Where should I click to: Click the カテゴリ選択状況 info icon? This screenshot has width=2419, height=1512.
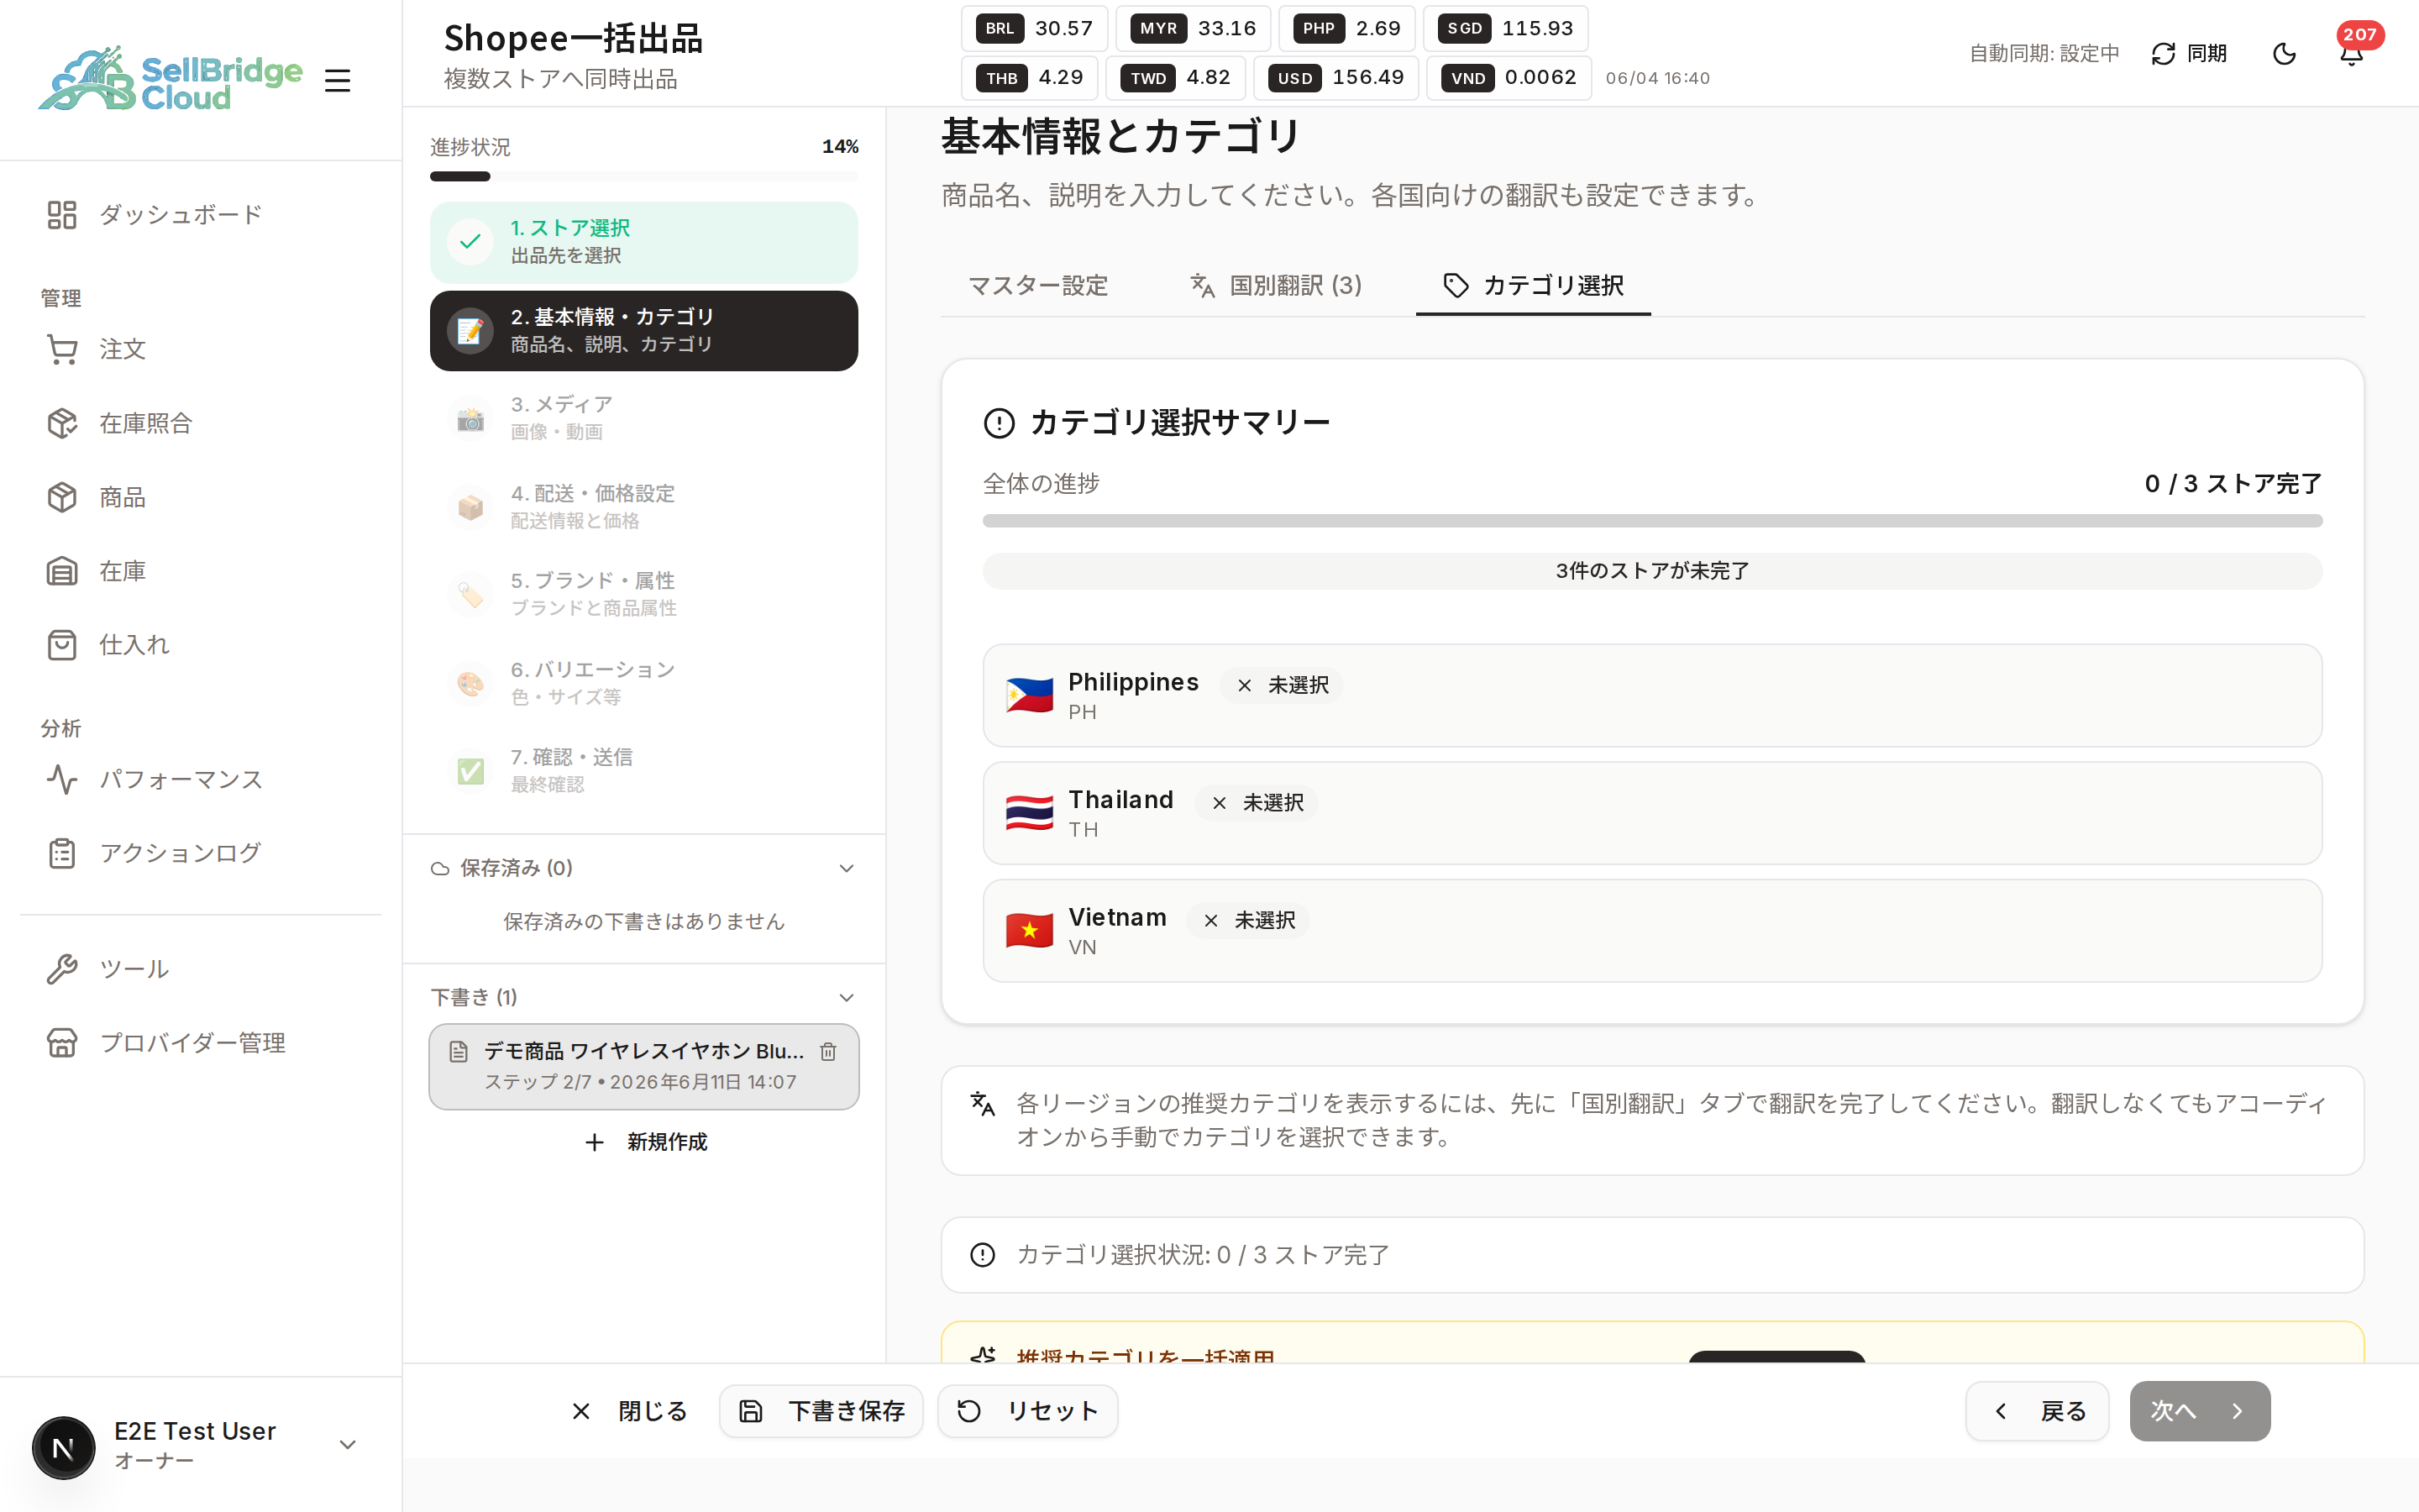point(983,1255)
